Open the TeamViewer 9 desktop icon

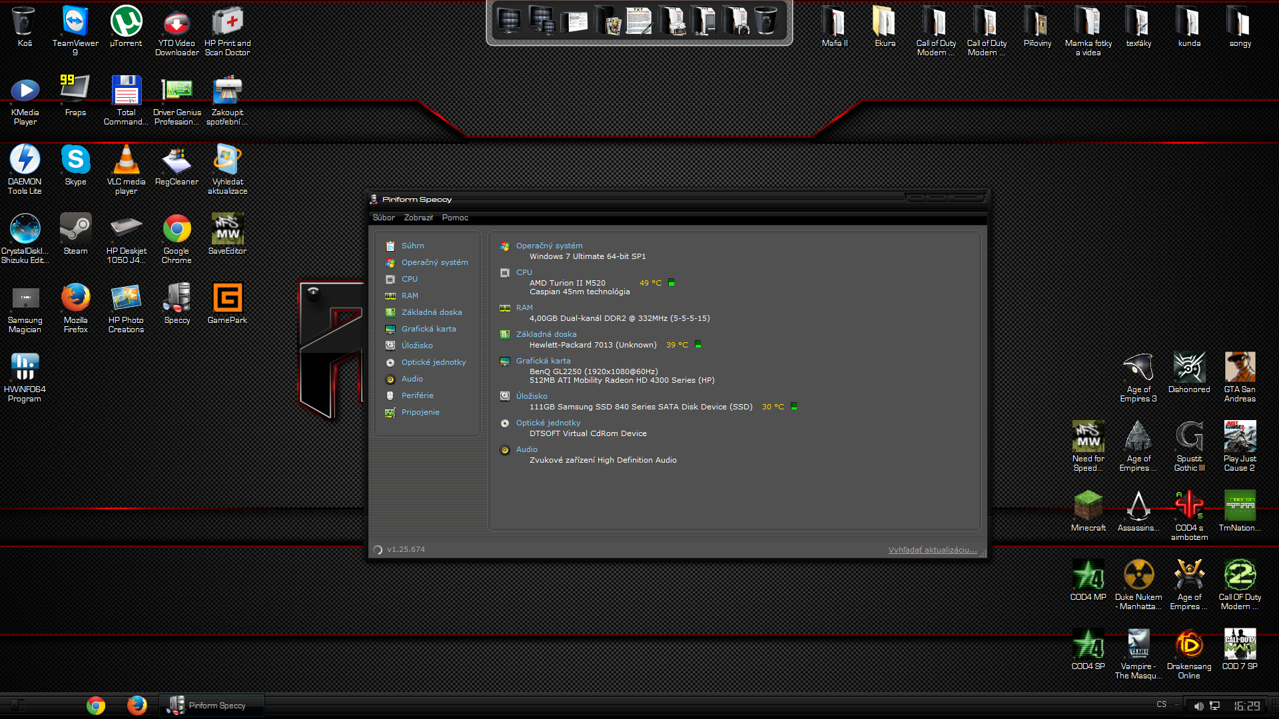click(75, 31)
